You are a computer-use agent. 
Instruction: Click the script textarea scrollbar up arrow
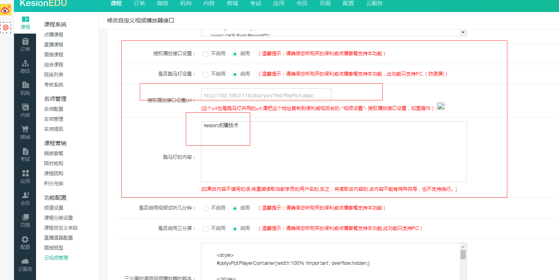tap(463, 247)
